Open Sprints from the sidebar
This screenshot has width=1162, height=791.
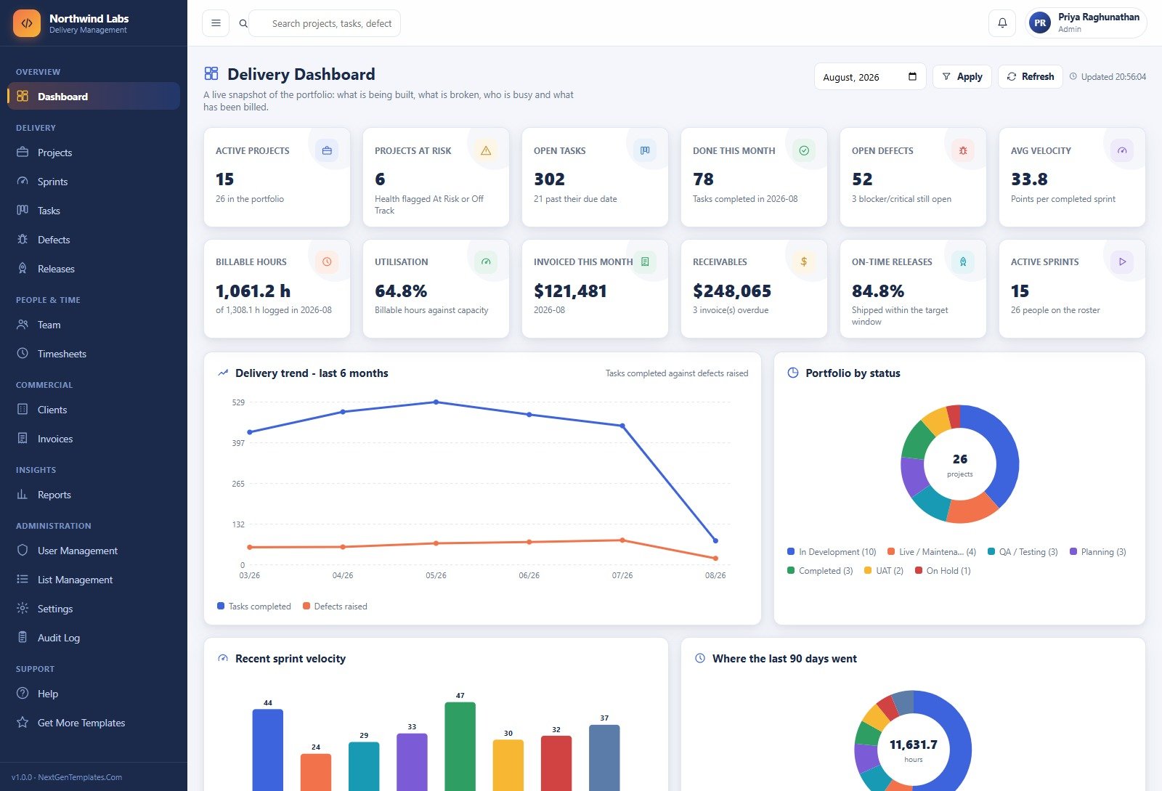(94, 182)
